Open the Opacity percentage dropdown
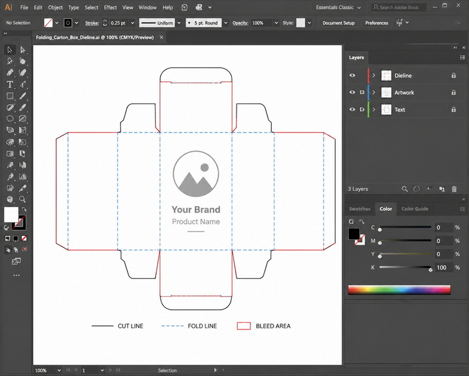The width and height of the screenshot is (469, 376). [x=277, y=23]
